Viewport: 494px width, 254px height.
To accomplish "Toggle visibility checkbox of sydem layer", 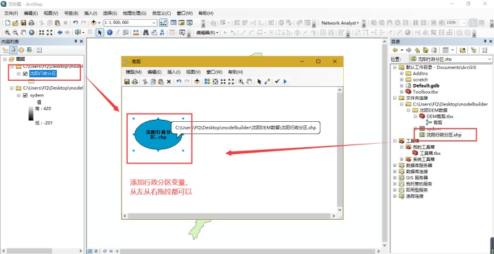I will 25,95.
